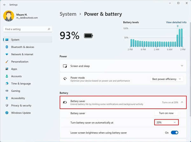
Task: Go to Time & language settings
Action: 21,84
